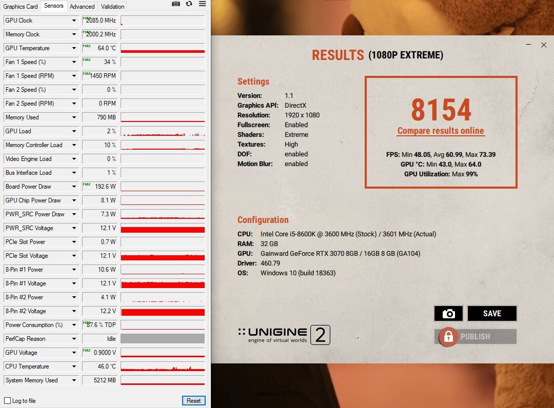
Task: Open the GPU Load dropdown
Action: (x=74, y=131)
